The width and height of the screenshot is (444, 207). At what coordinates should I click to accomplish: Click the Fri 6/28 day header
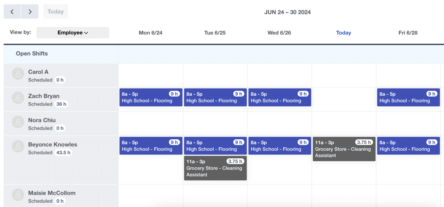[x=408, y=33]
